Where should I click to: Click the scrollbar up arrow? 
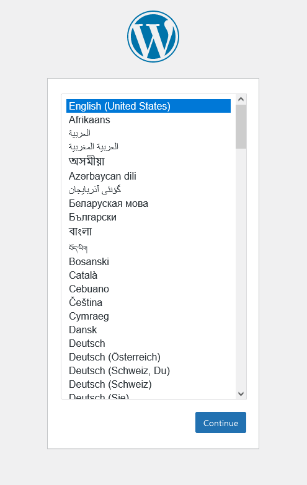click(x=241, y=99)
